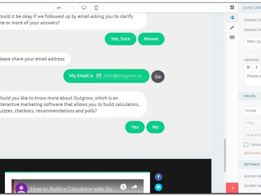Screen dimensions: 261x196
Task: Toggle italic in the heading editor
Action: pos(256,67)
